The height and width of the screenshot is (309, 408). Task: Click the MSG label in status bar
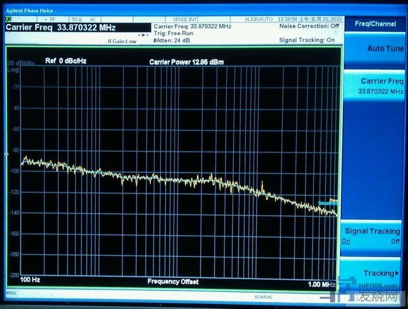pyautogui.click(x=10, y=293)
